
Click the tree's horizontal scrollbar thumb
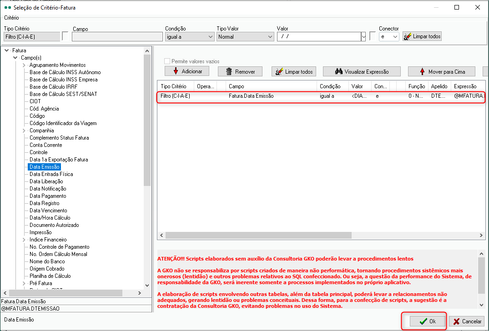pos(66,293)
